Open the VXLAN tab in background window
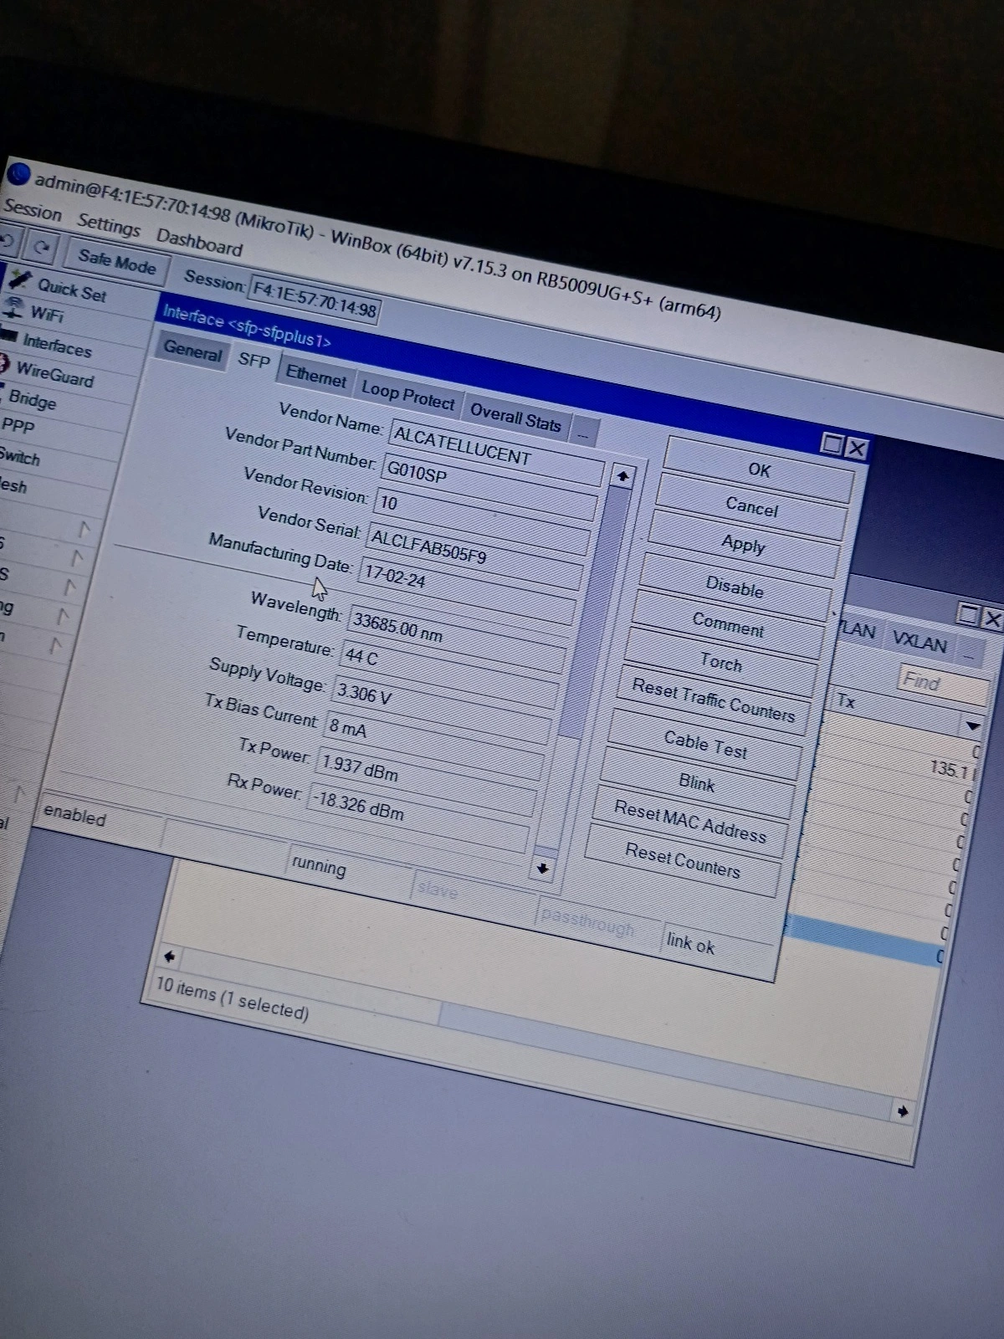Viewport: 1004px width, 1339px height. 919,643
